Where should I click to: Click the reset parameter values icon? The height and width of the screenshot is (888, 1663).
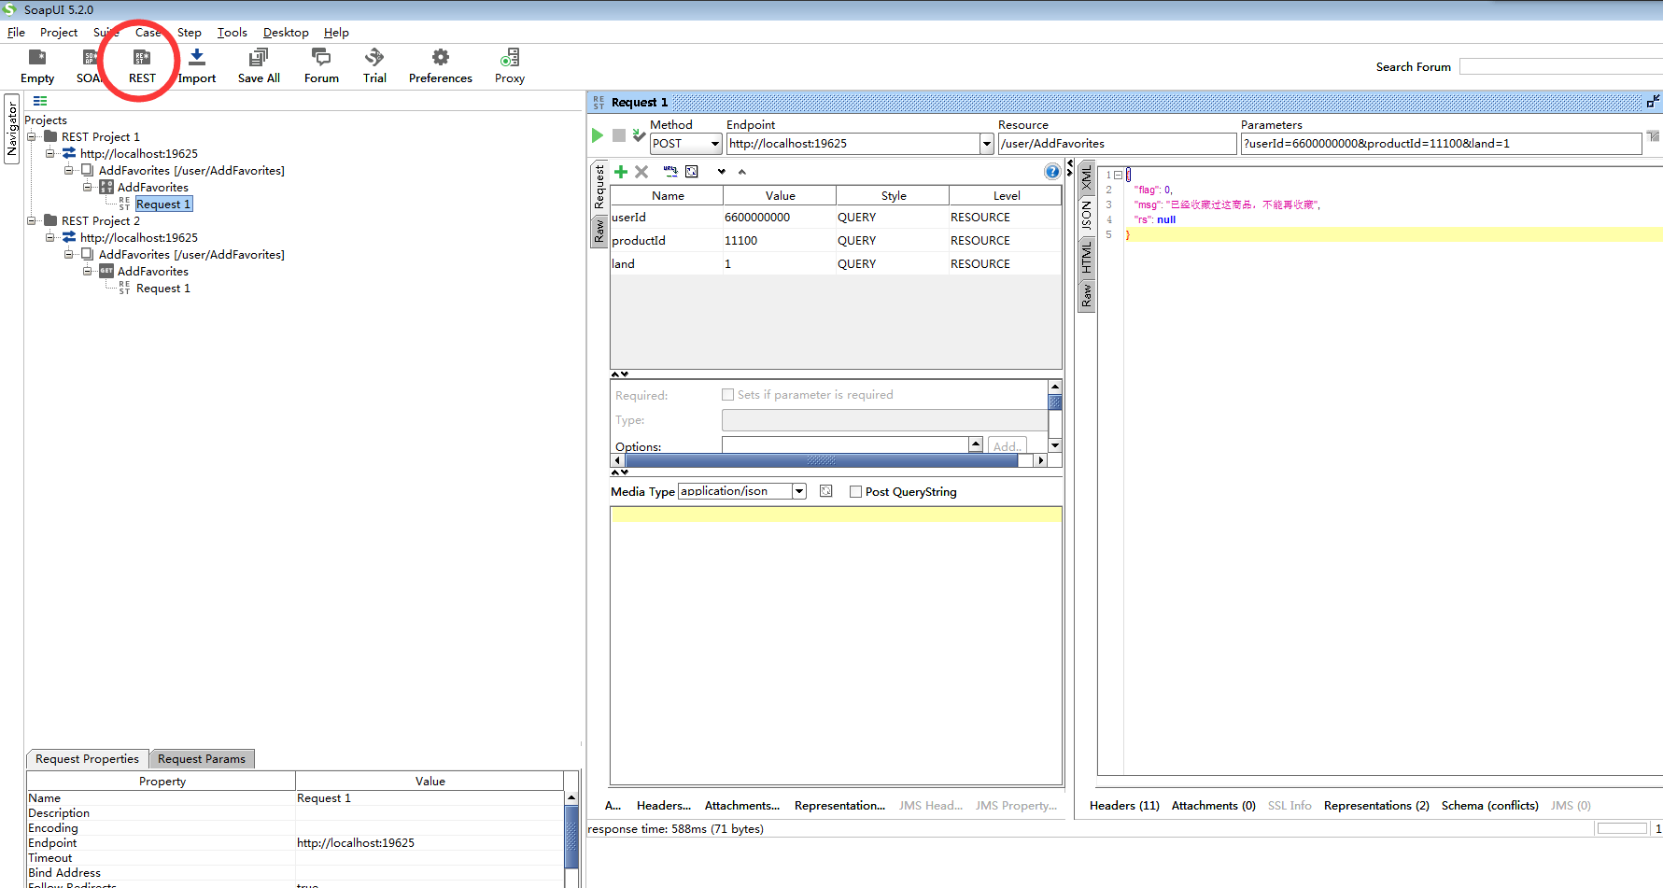(x=692, y=172)
